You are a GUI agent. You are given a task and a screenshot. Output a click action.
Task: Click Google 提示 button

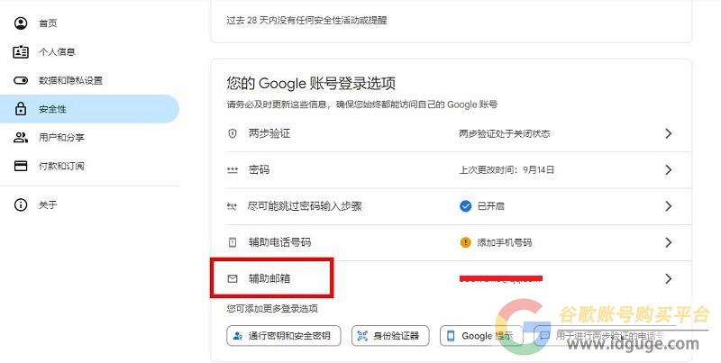coord(481,336)
